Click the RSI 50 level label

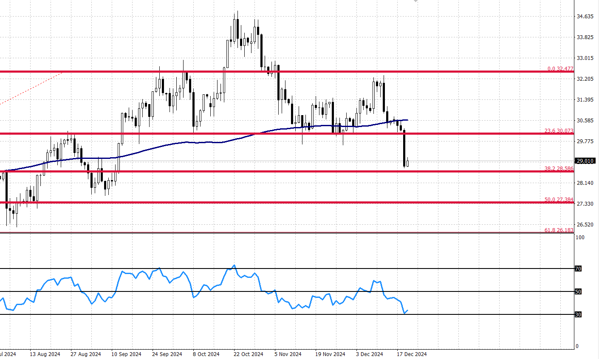pos(578,292)
